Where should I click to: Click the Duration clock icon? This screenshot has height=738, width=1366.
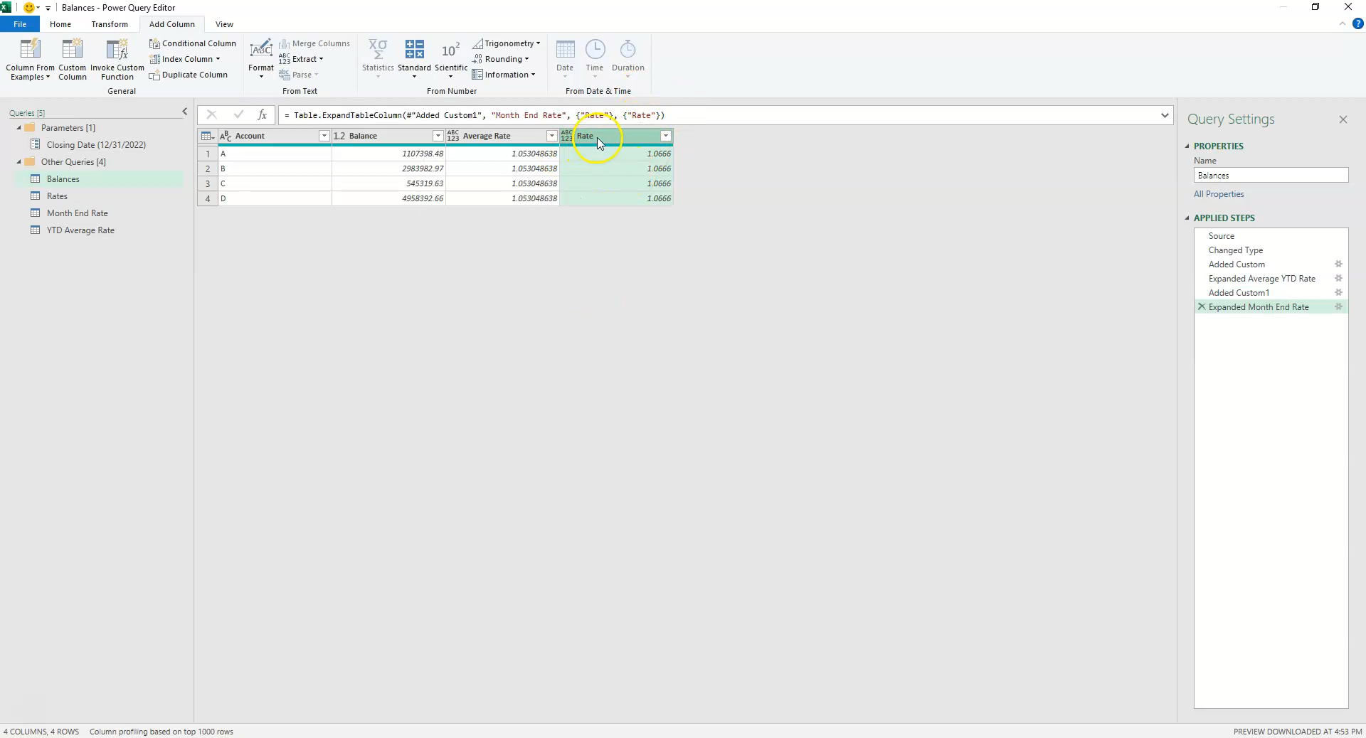tap(628, 50)
